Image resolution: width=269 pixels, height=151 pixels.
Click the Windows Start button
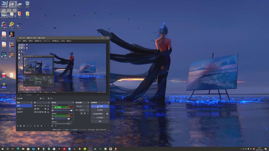click(2, 149)
